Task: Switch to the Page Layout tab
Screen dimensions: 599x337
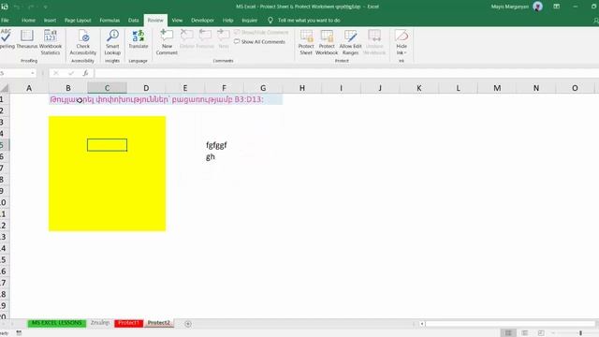Action: pos(78,21)
